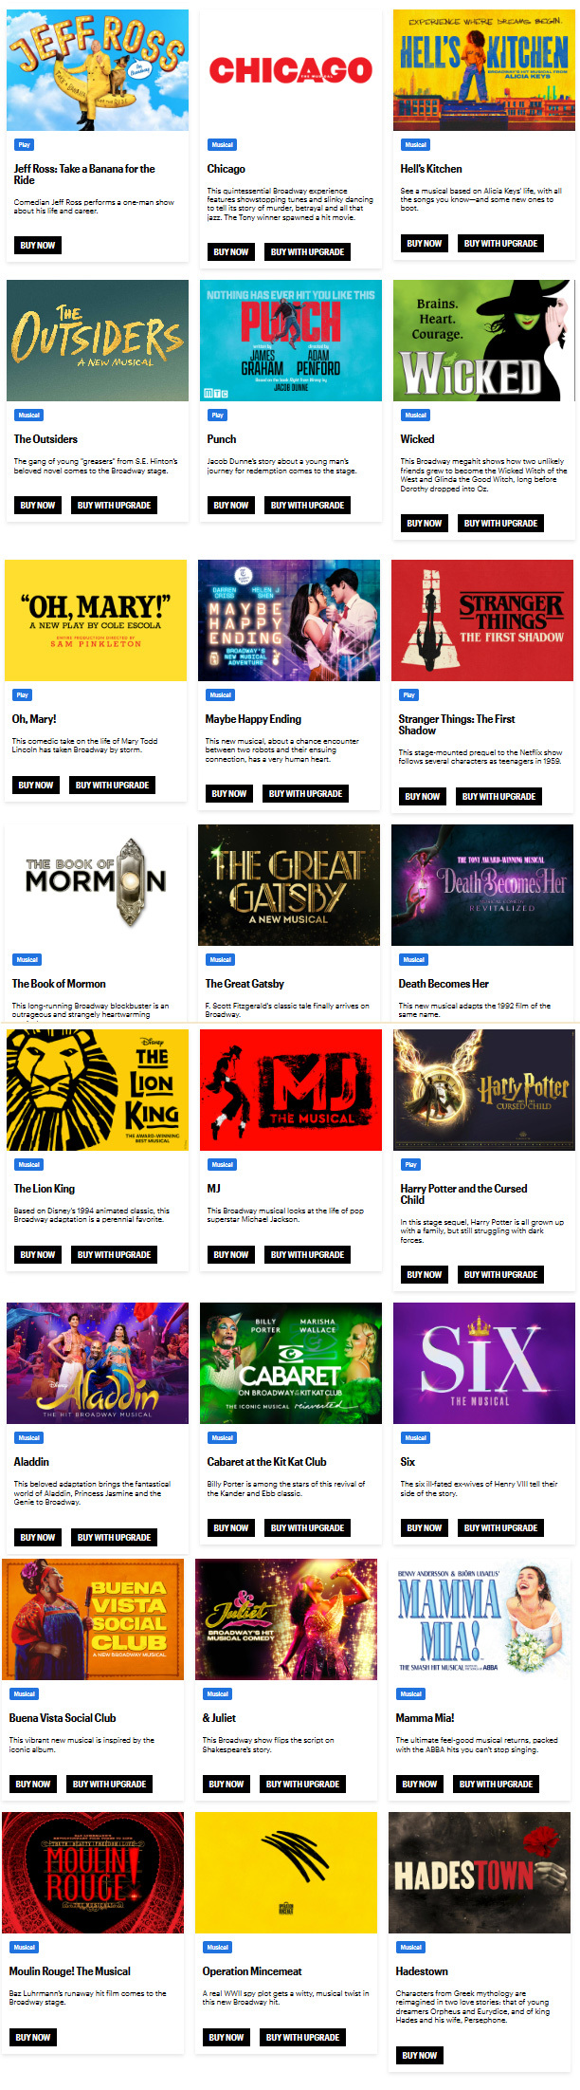The width and height of the screenshot is (580, 2090).
Task: Click Buy Now under Hadestown
Action: pyautogui.click(x=420, y=2056)
